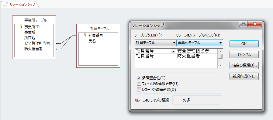The height and width of the screenshot is (120, 273).
Task: Toggle the 参照整合性(E) checkbox
Action: (x=139, y=78)
